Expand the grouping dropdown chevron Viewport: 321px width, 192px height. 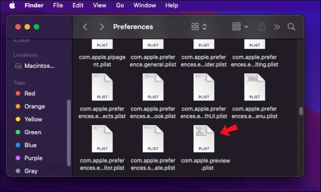[246, 27]
